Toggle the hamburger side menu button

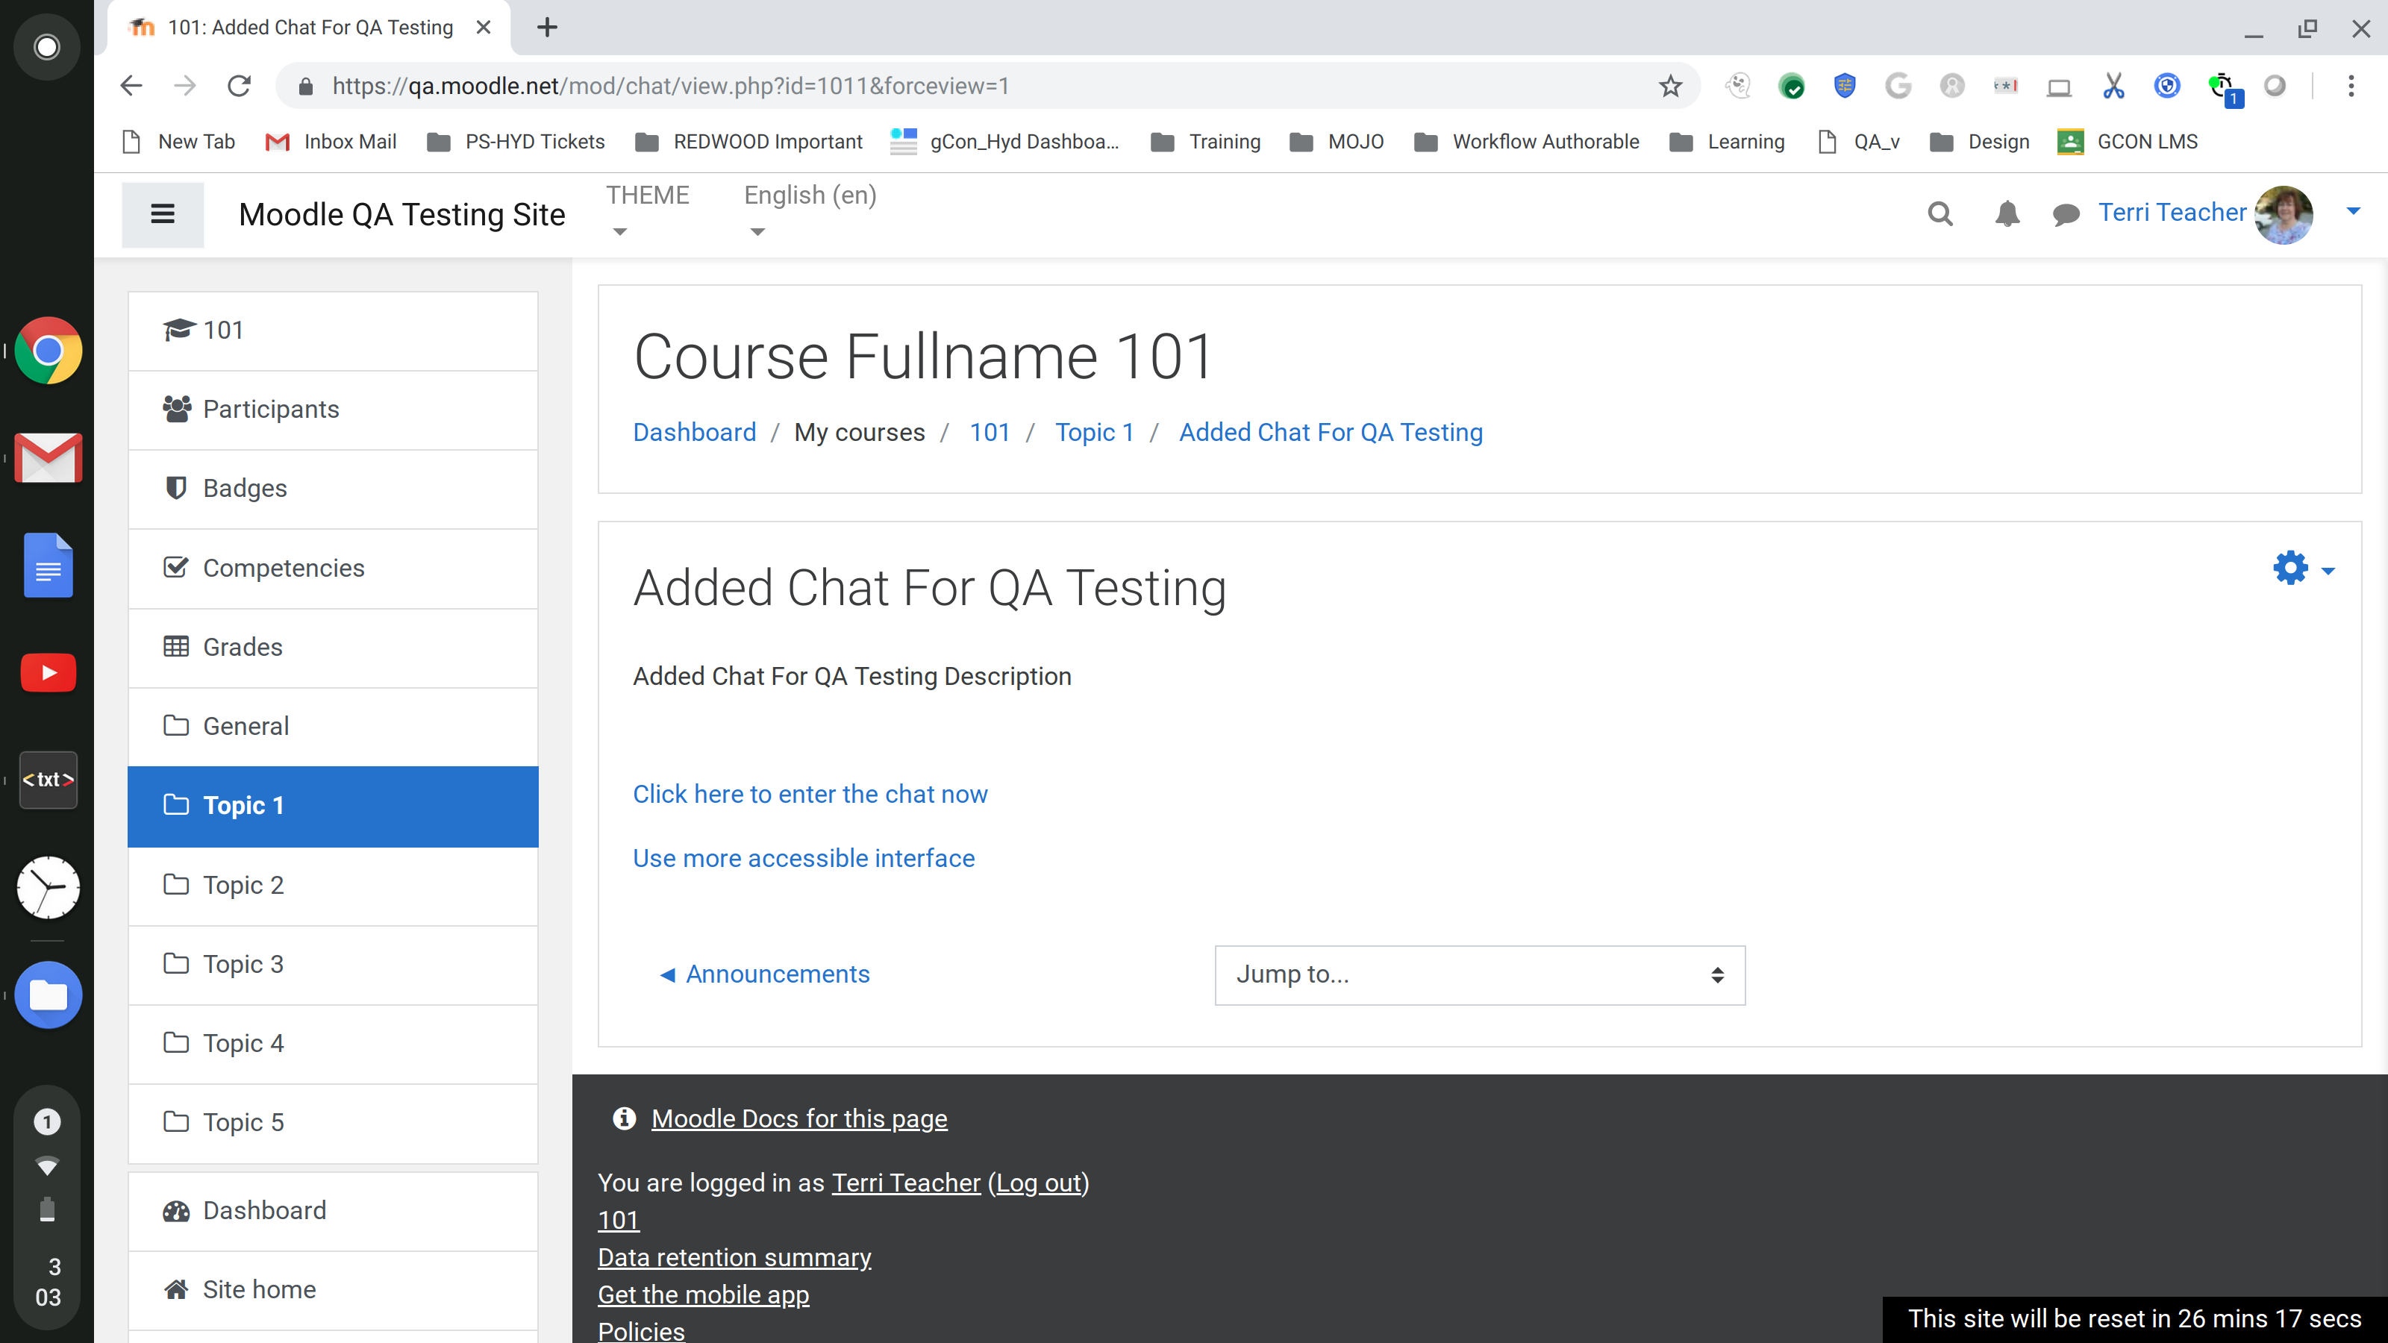[x=162, y=214]
